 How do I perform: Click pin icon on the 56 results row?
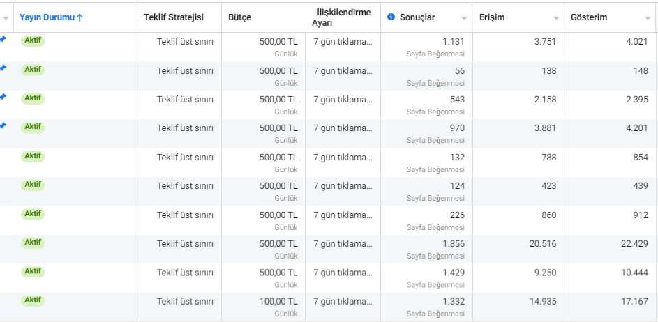[3, 68]
